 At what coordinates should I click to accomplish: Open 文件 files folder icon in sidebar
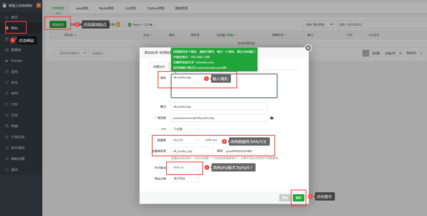7,104
